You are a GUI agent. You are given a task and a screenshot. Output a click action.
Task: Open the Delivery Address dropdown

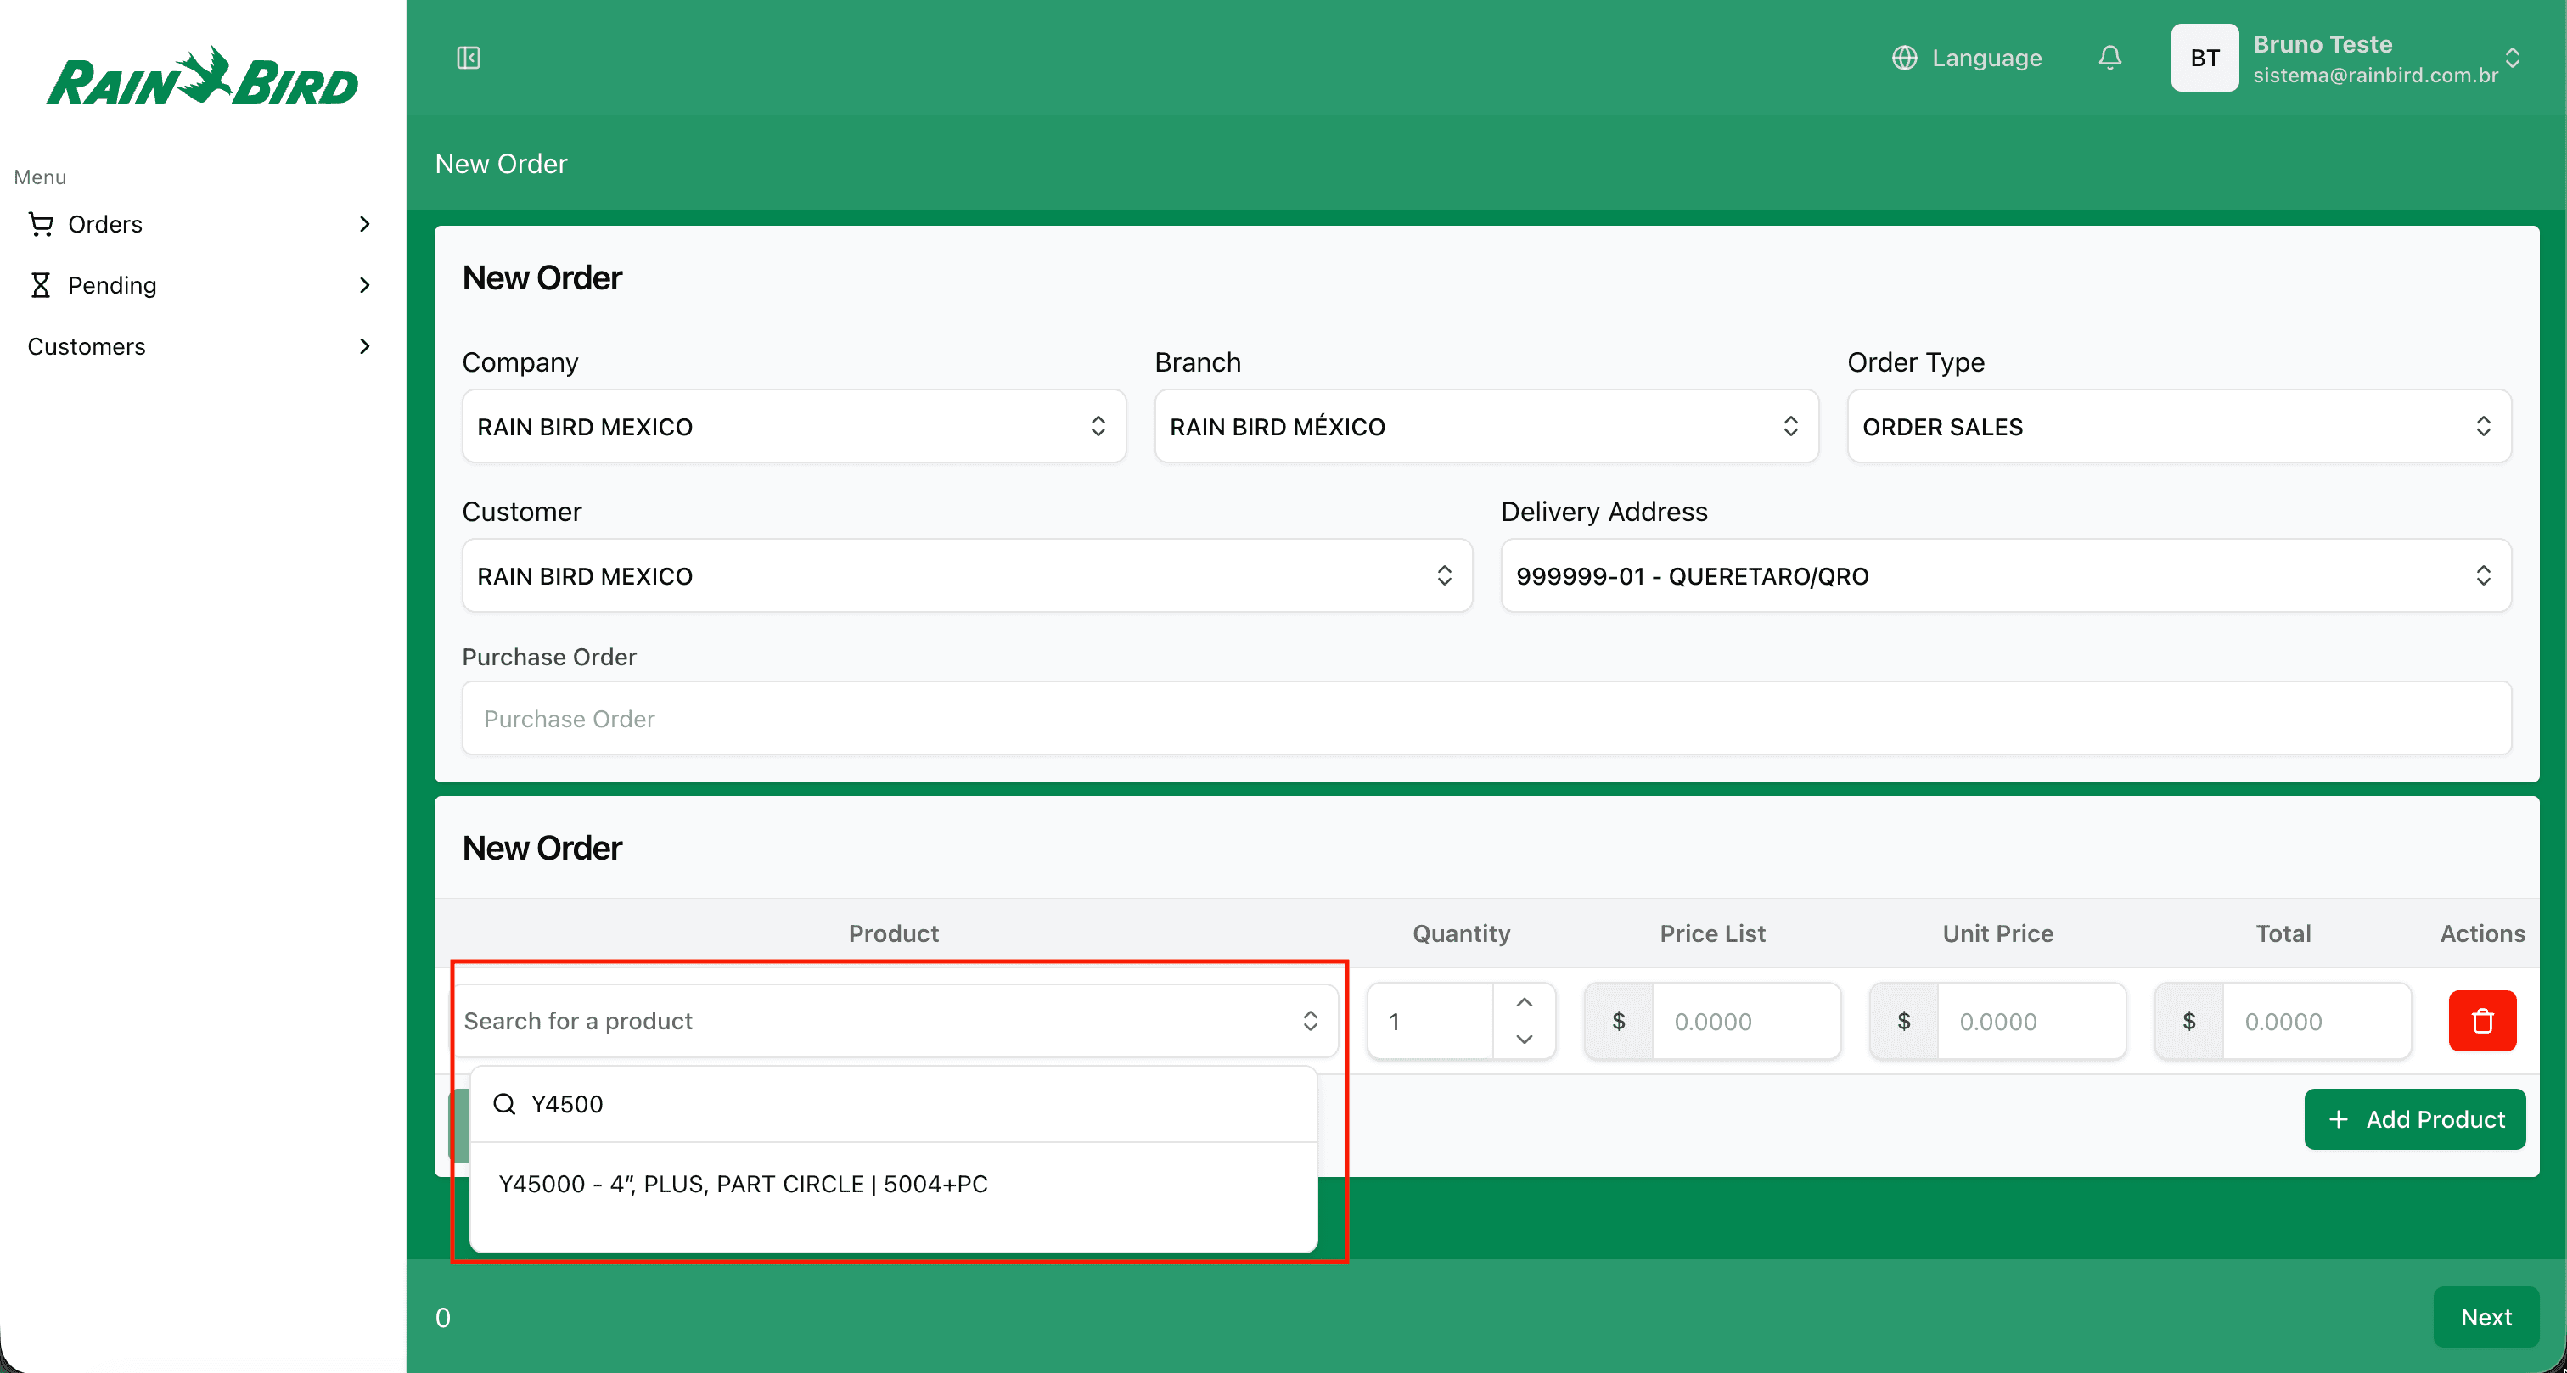2005,576
